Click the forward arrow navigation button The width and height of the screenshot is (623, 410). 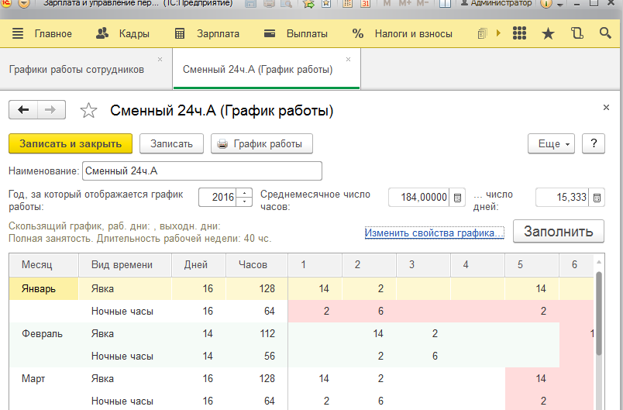[x=51, y=110]
